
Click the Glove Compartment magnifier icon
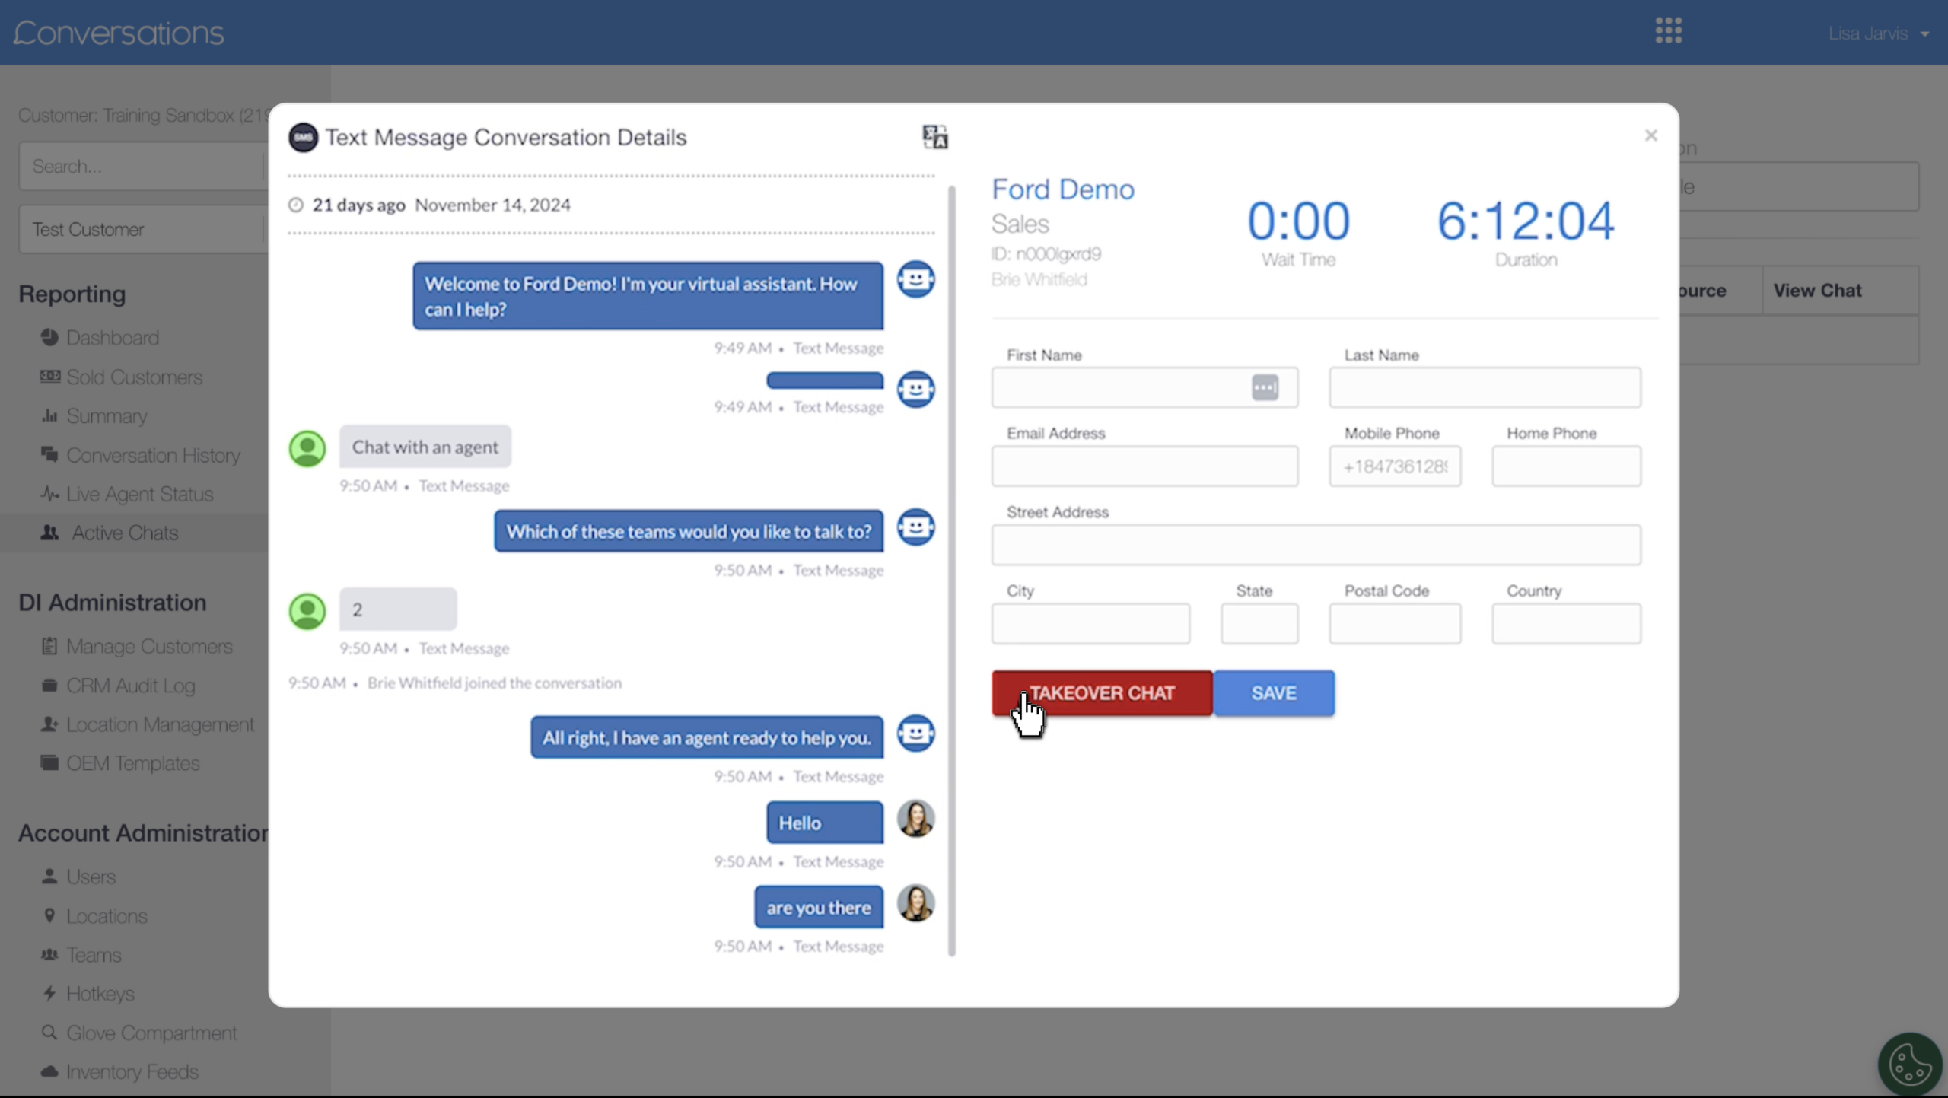click(x=49, y=1033)
